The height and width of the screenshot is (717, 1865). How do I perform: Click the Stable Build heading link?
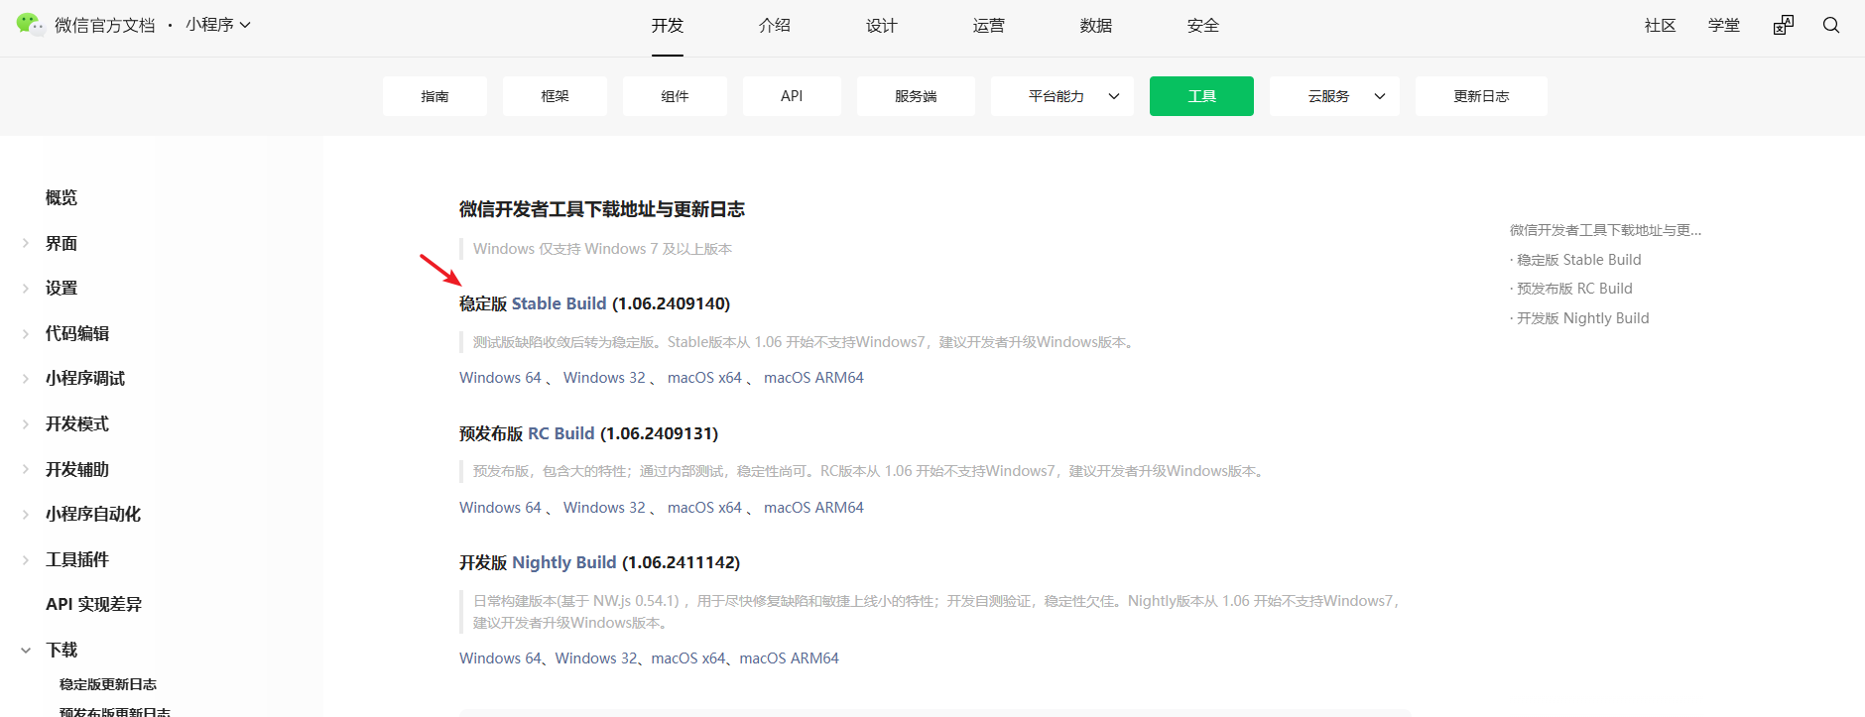[559, 303]
